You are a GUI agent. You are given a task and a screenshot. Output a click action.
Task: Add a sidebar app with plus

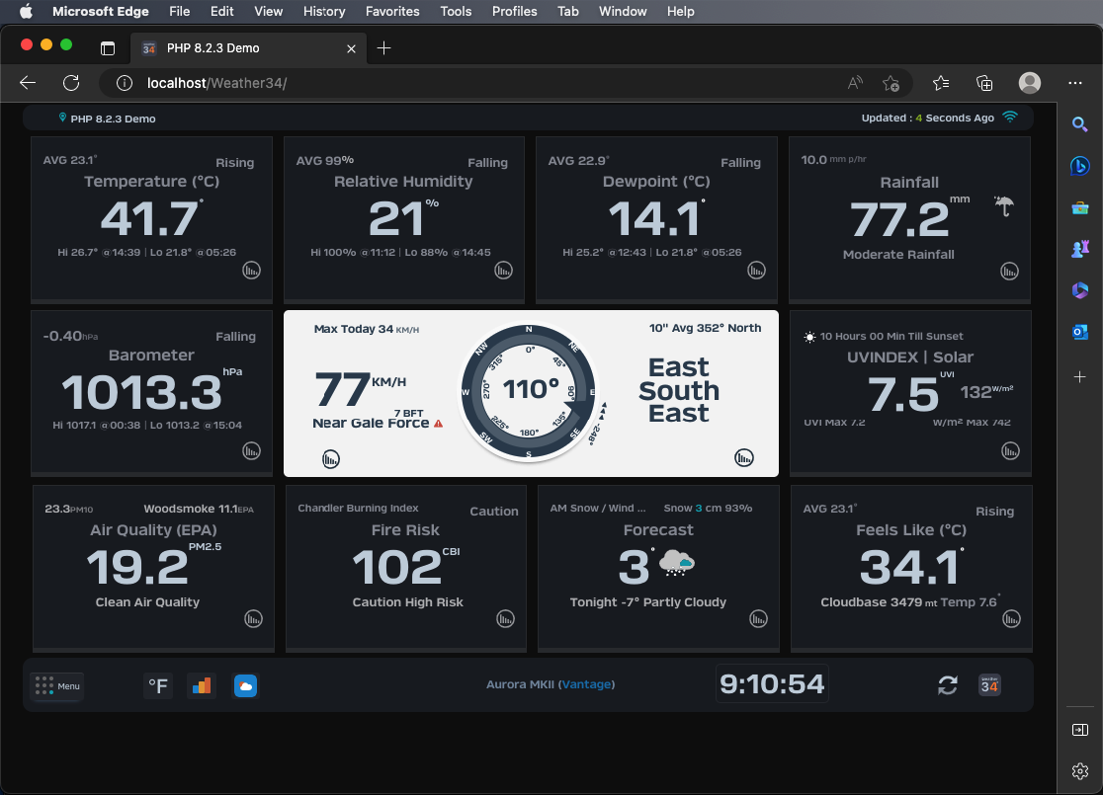tap(1080, 377)
